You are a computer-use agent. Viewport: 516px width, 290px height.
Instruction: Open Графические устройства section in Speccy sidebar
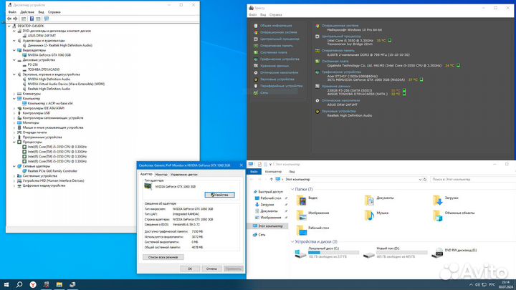click(x=276, y=61)
